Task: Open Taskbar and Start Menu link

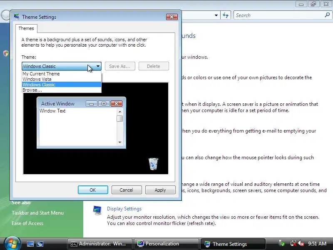Action: (x=37, y=213)
